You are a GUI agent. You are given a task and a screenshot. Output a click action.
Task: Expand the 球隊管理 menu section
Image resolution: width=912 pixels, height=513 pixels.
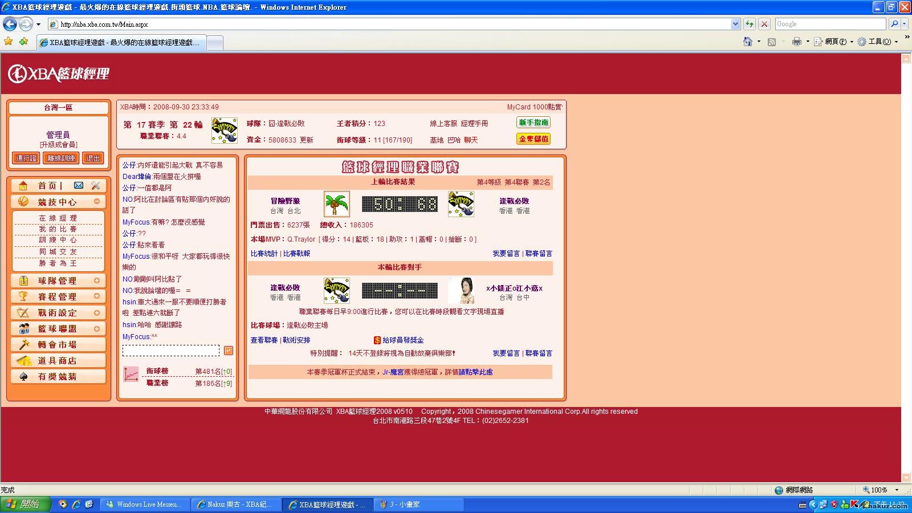(x=97, y=280)
